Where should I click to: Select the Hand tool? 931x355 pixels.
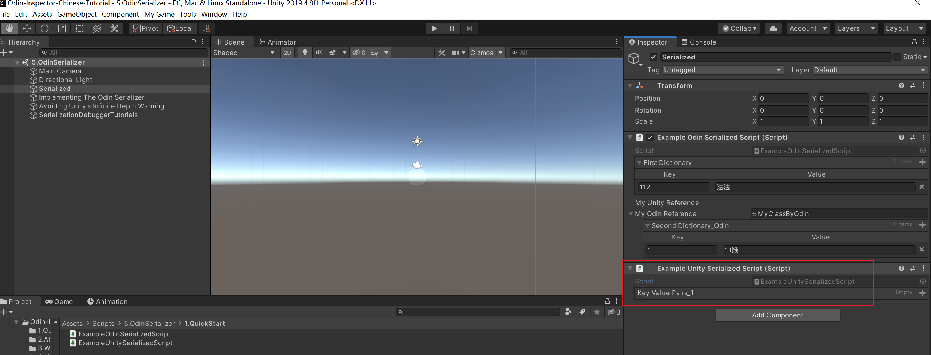pos(9,28)
